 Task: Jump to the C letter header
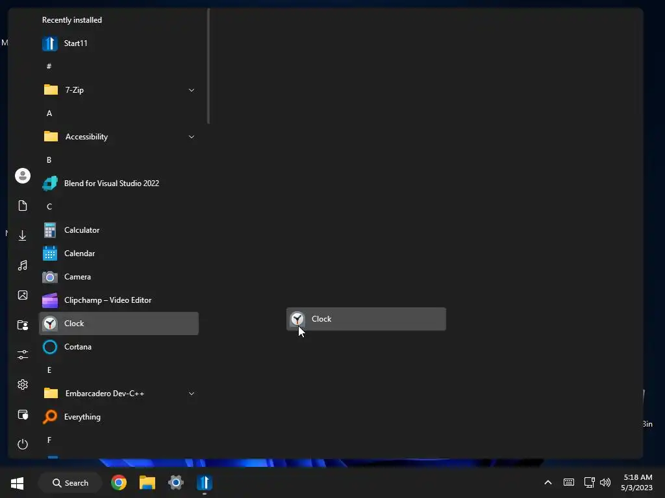point(49,207)
